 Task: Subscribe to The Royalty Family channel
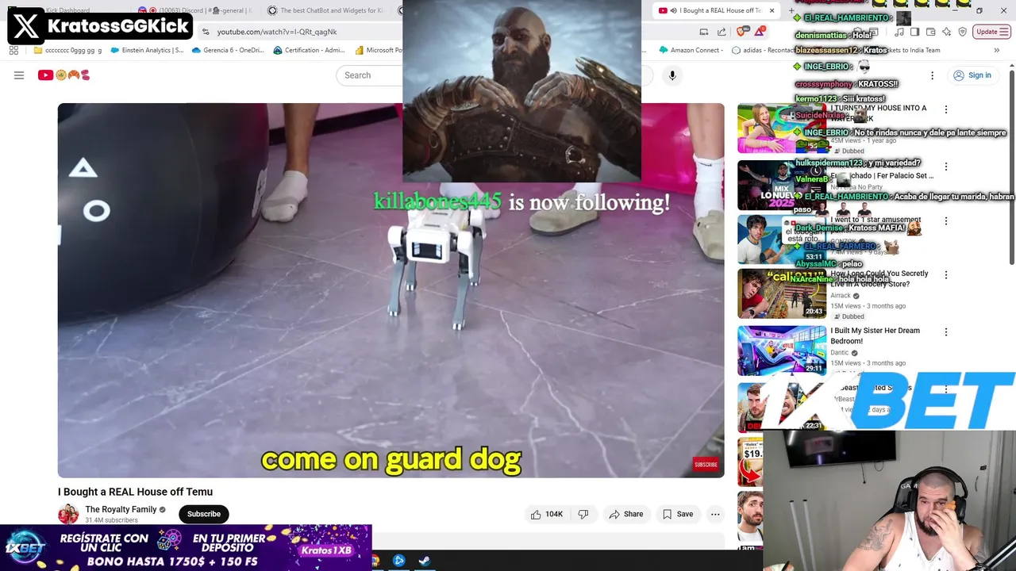tap(204, 514)
